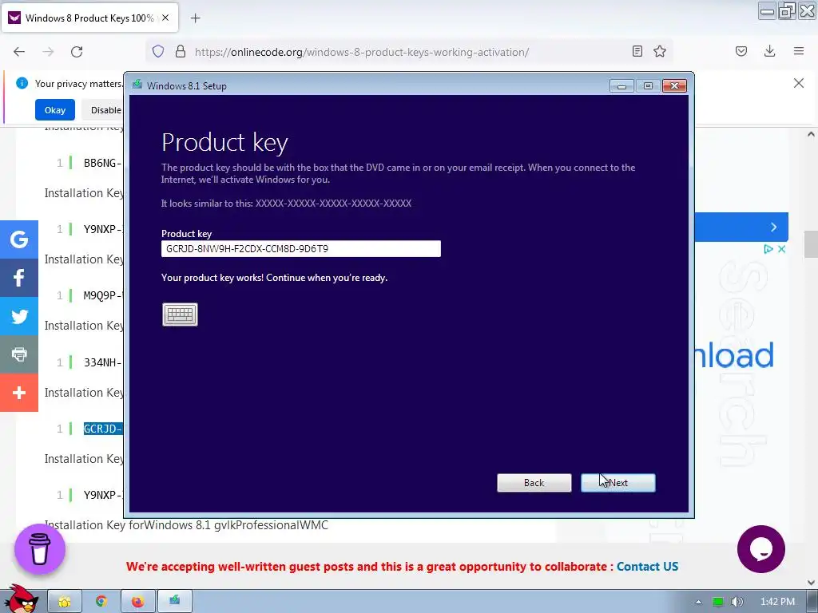Screen dimensions: 818x613
Task: Bookmark this page with the star icon
Action: (x=660, y=51)
